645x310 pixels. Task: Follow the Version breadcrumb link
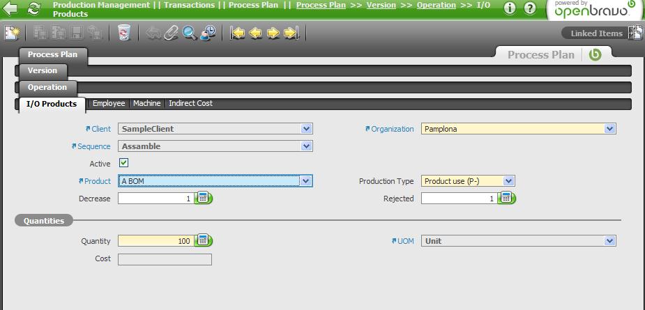[x=381, y=5]
